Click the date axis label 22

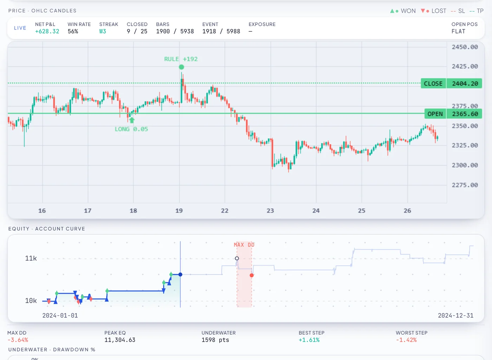click(x=225, y=210)
